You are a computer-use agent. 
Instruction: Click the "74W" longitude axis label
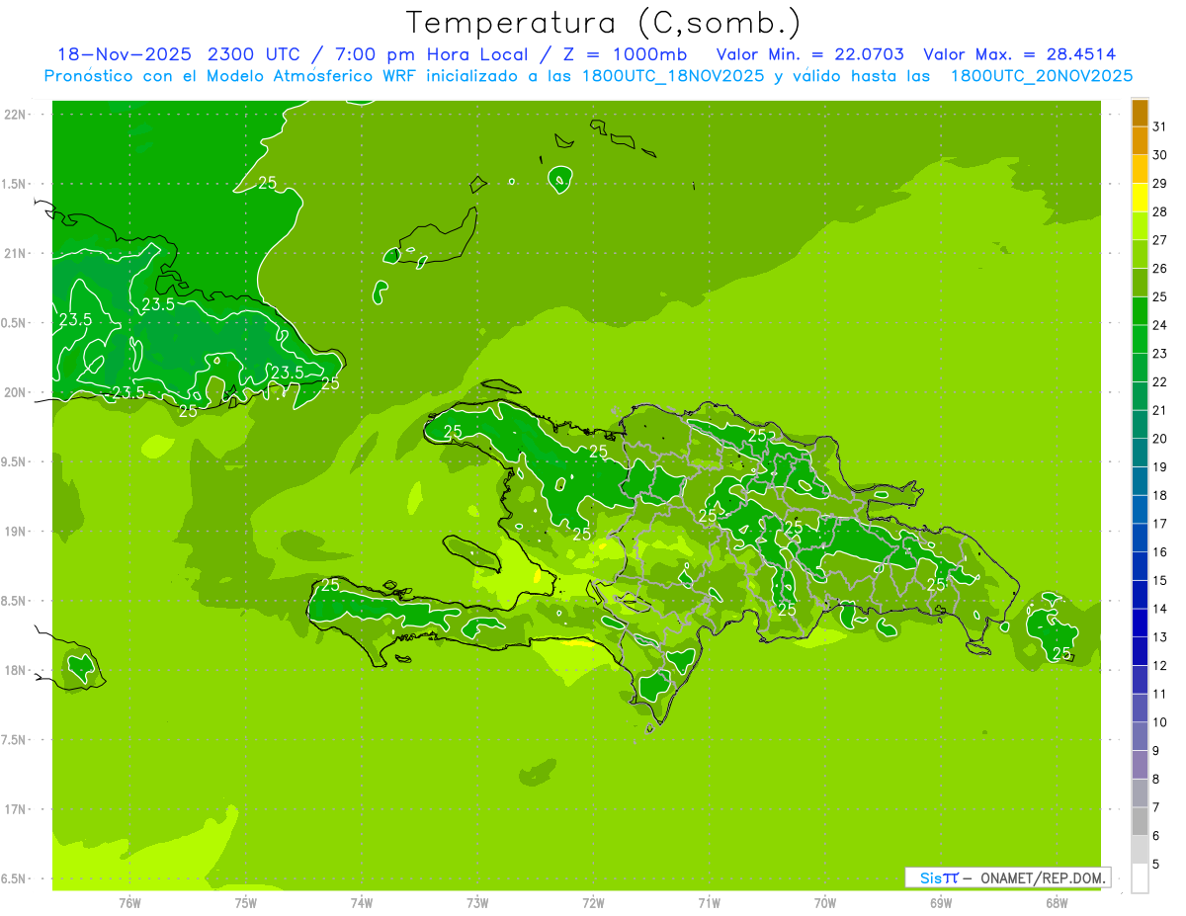[362, 903]
